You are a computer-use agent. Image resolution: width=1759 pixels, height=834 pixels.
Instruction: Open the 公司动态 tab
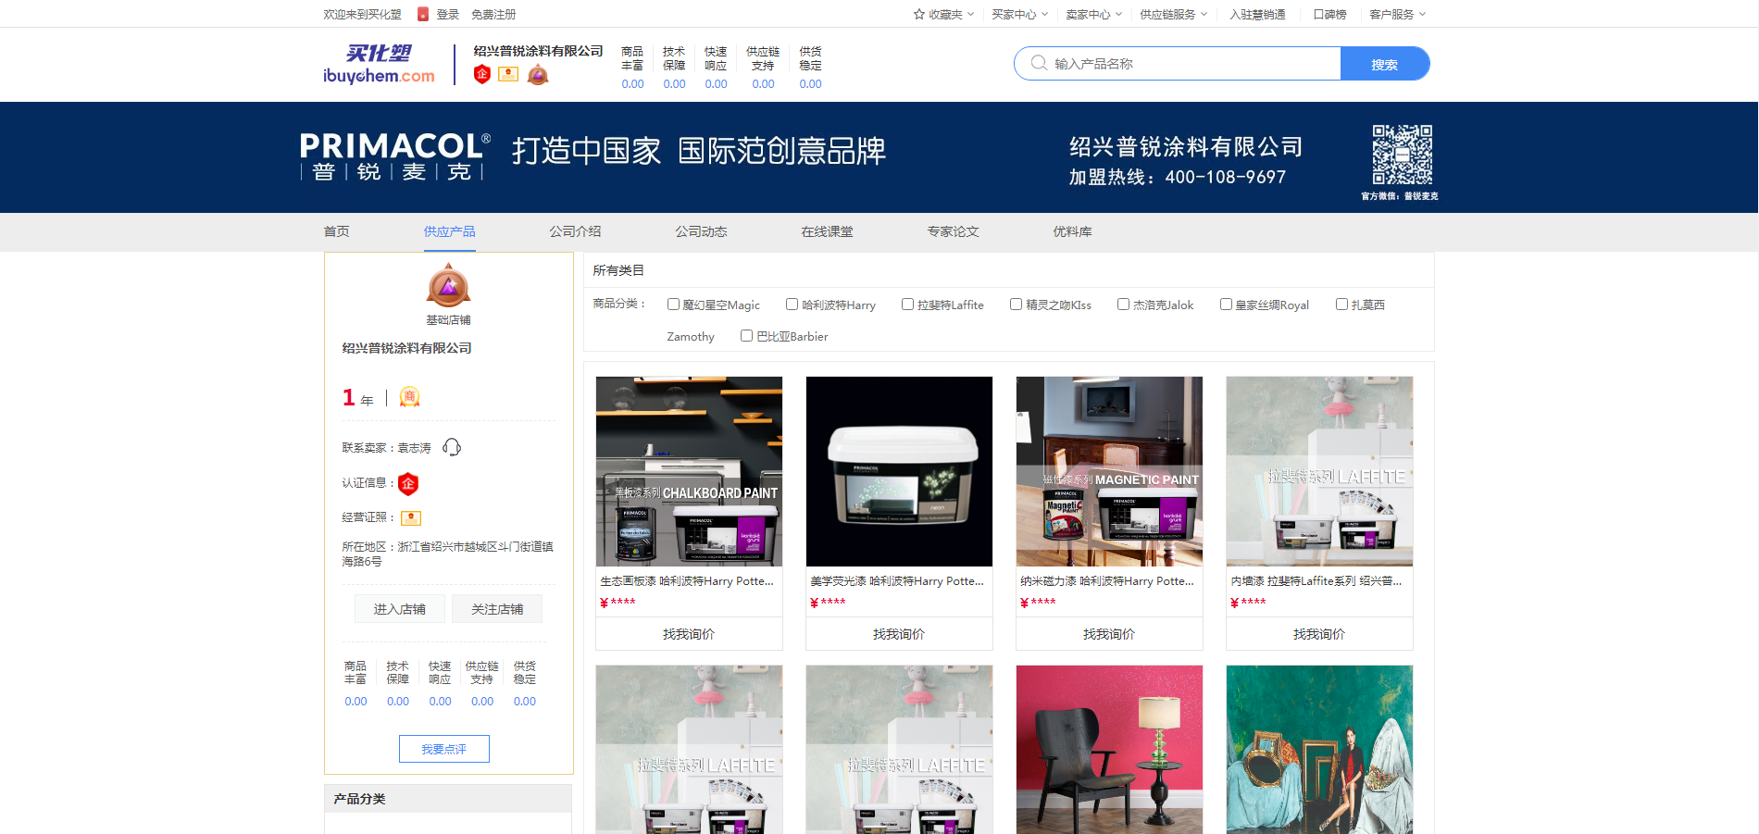[x=701, y=231]
